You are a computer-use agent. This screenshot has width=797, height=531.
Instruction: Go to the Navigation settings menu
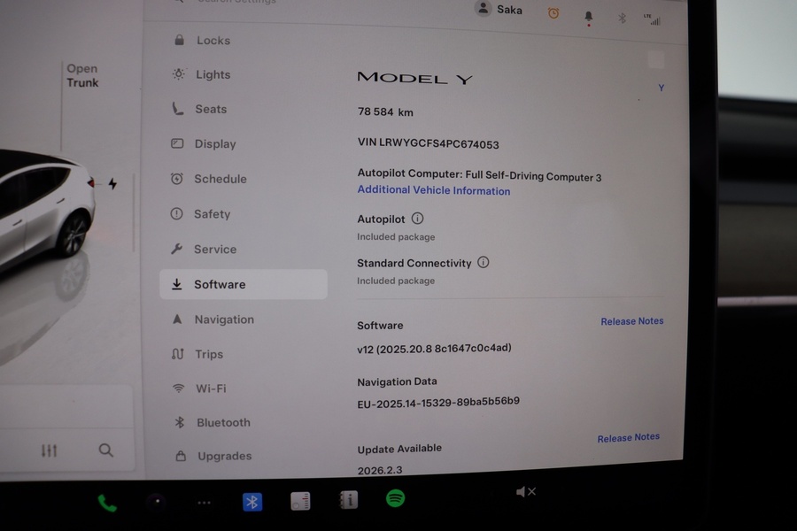[x=223, y=319]
